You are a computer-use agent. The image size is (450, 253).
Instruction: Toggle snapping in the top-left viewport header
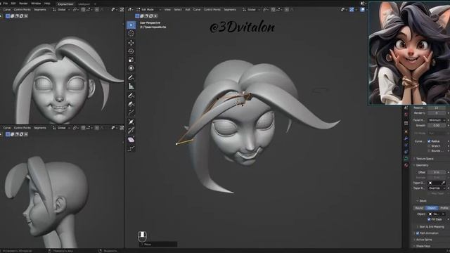point(83,9)
